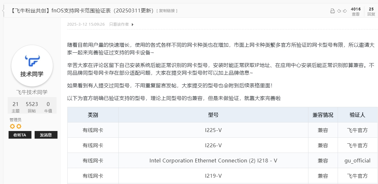378x184 pixels.
Task: Open the 0 牛值 count
Action: point(48,107)
